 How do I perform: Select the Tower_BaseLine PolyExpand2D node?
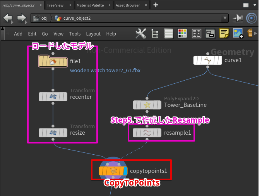(147, 105)
